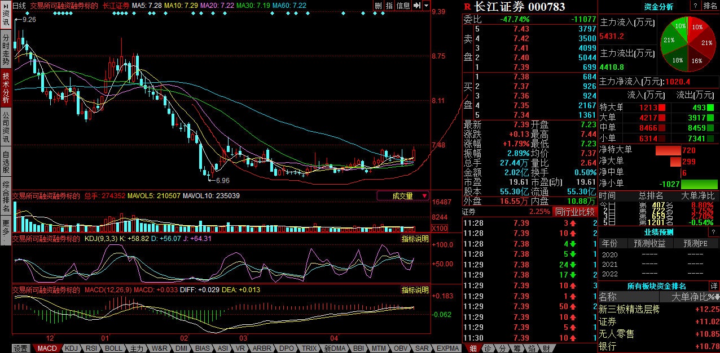
Task: Click the 删 delete overlay button
Action: point(378,6)
